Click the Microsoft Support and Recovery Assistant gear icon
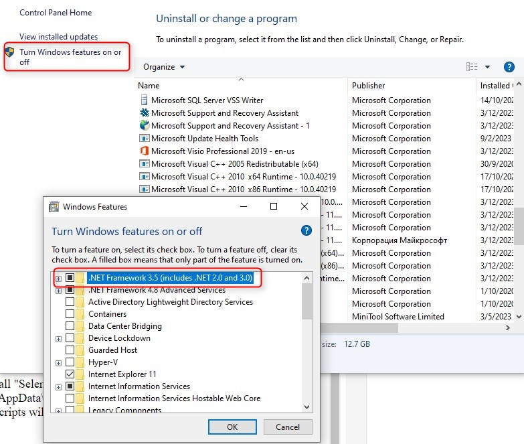This screenshot has width=524, height=444. tap(144, 113)
